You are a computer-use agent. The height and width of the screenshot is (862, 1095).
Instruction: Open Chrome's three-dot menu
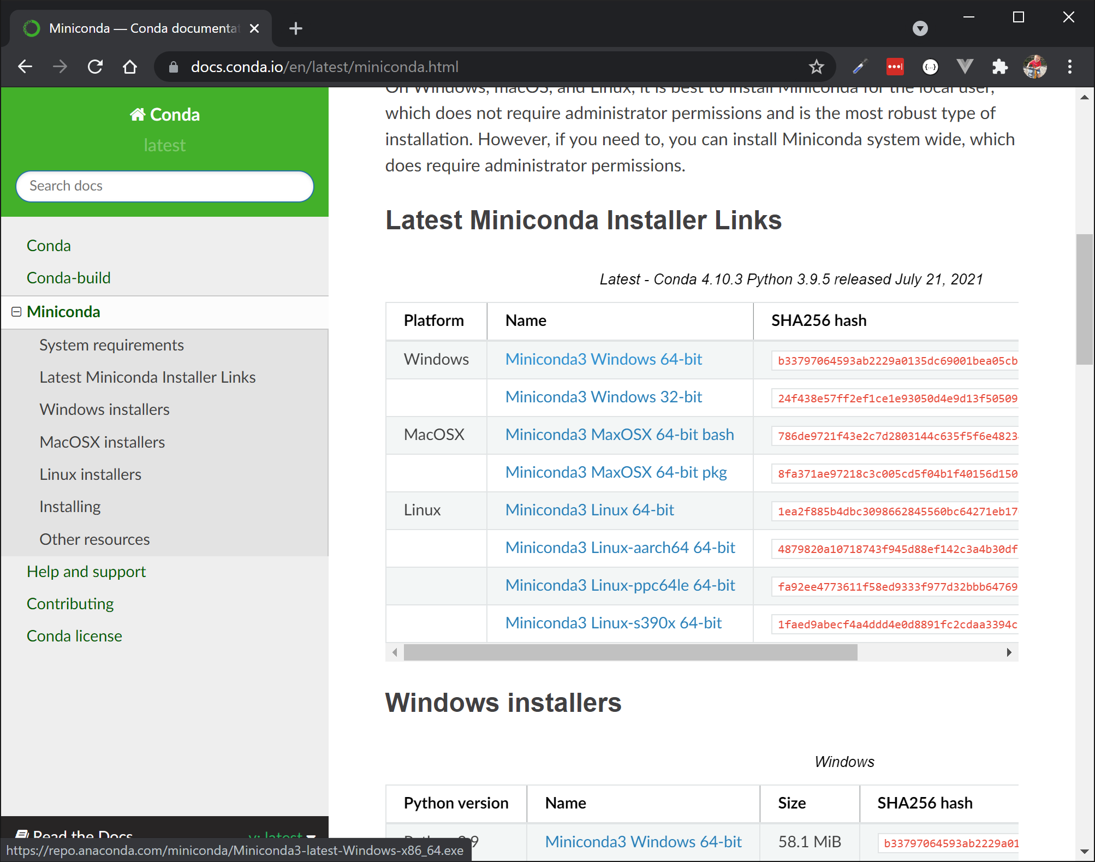click(1069, 67)
